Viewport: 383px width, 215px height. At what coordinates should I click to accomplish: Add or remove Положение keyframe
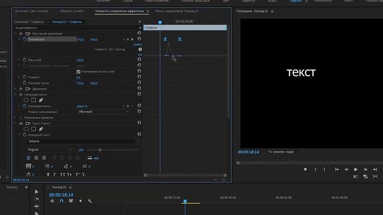(x=127, y=39)
